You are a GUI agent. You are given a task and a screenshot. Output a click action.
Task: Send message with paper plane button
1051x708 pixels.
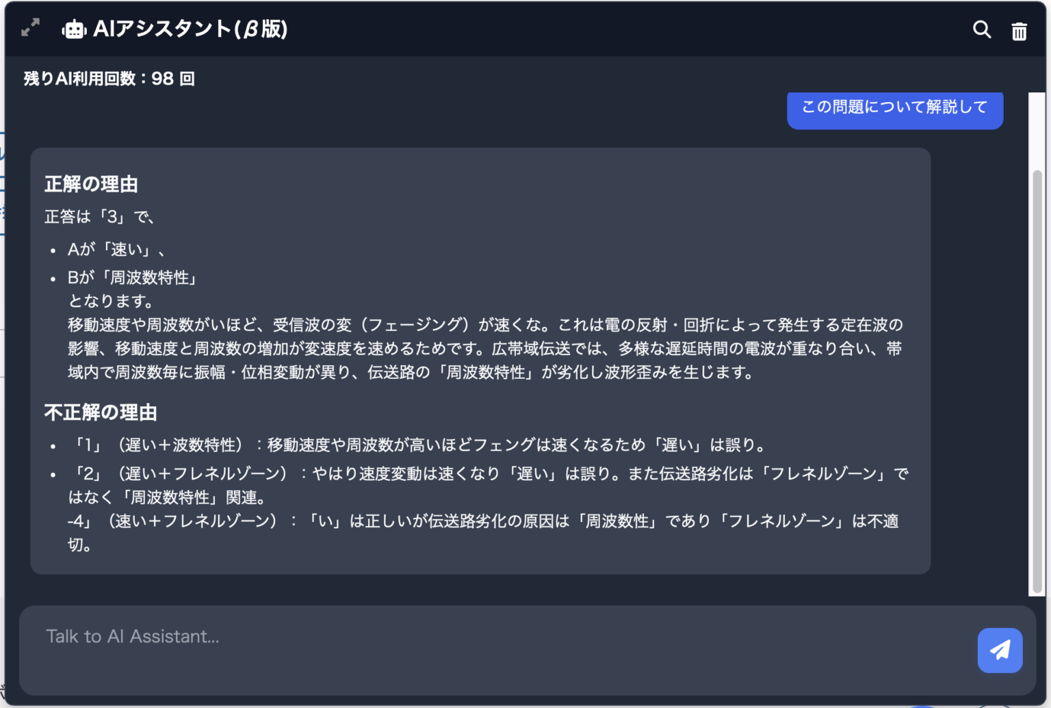click(1000, 650)
